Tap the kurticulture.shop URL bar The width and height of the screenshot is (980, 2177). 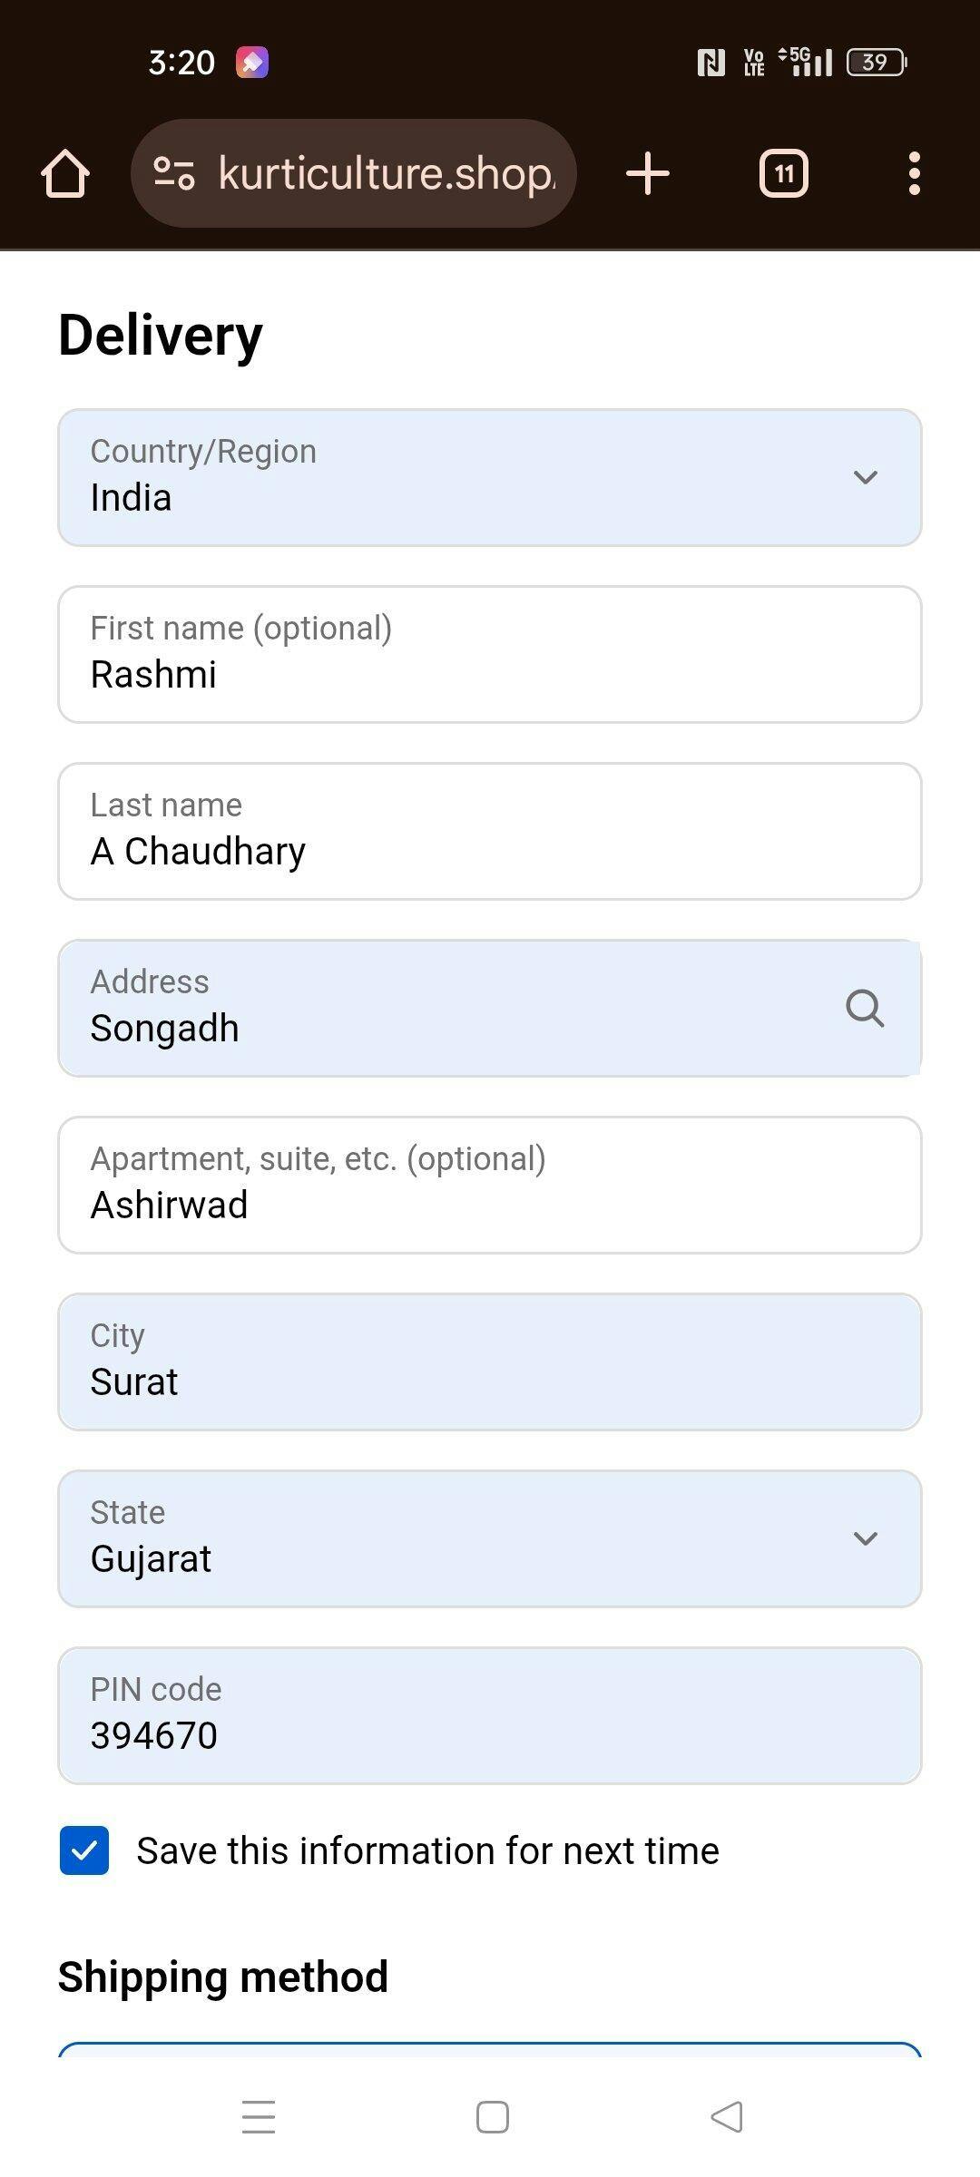click(386, 173)
